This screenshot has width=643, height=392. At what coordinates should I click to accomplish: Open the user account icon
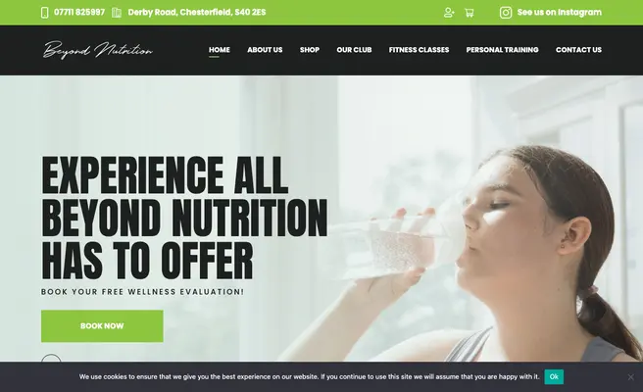point(449,13)
